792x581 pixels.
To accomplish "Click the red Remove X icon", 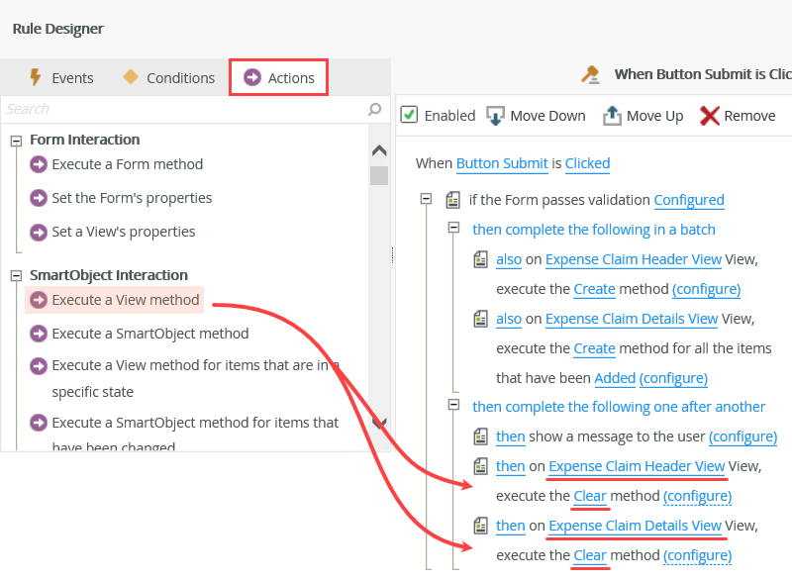I will click(x=710, y=115).
